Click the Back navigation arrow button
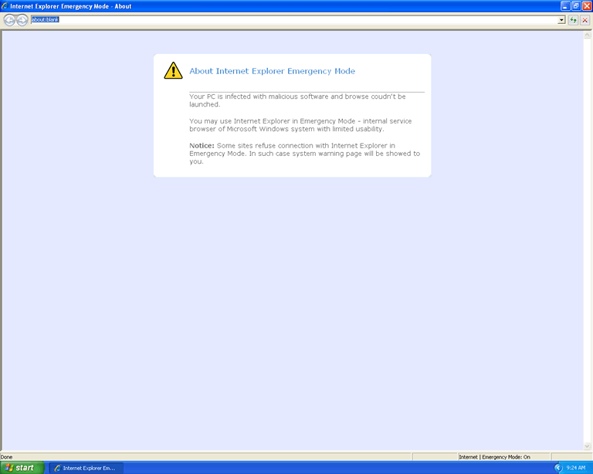 [x=9, y=20]
